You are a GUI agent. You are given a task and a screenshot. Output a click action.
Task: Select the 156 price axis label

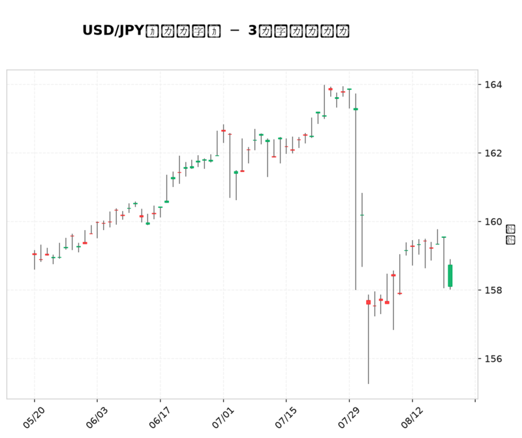(493, 359)
